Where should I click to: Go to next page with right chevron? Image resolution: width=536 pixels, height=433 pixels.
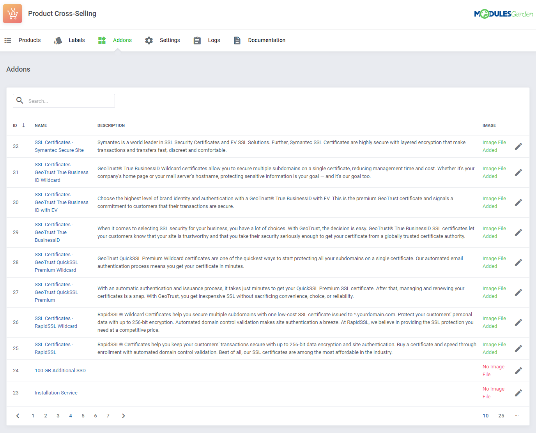pos(124,416)
